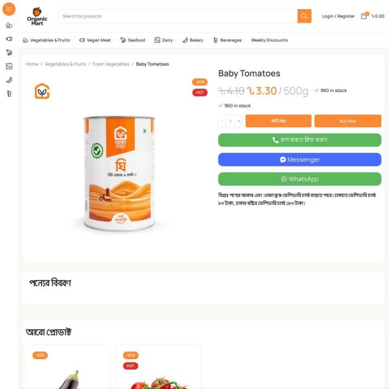Viewport: 389px width, 389px height.
Task: Click the blue Messenger button
Action: tap(300, 159)
